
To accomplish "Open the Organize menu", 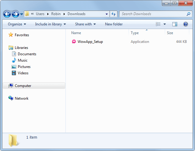I will coord(17,24).
